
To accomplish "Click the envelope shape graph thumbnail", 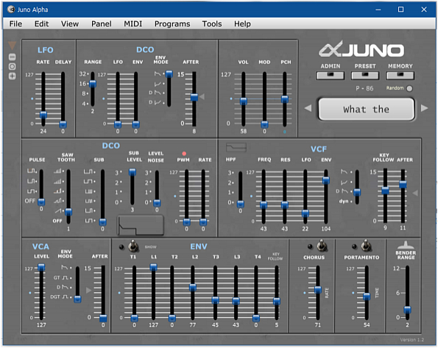I will (x=141, y=225).
